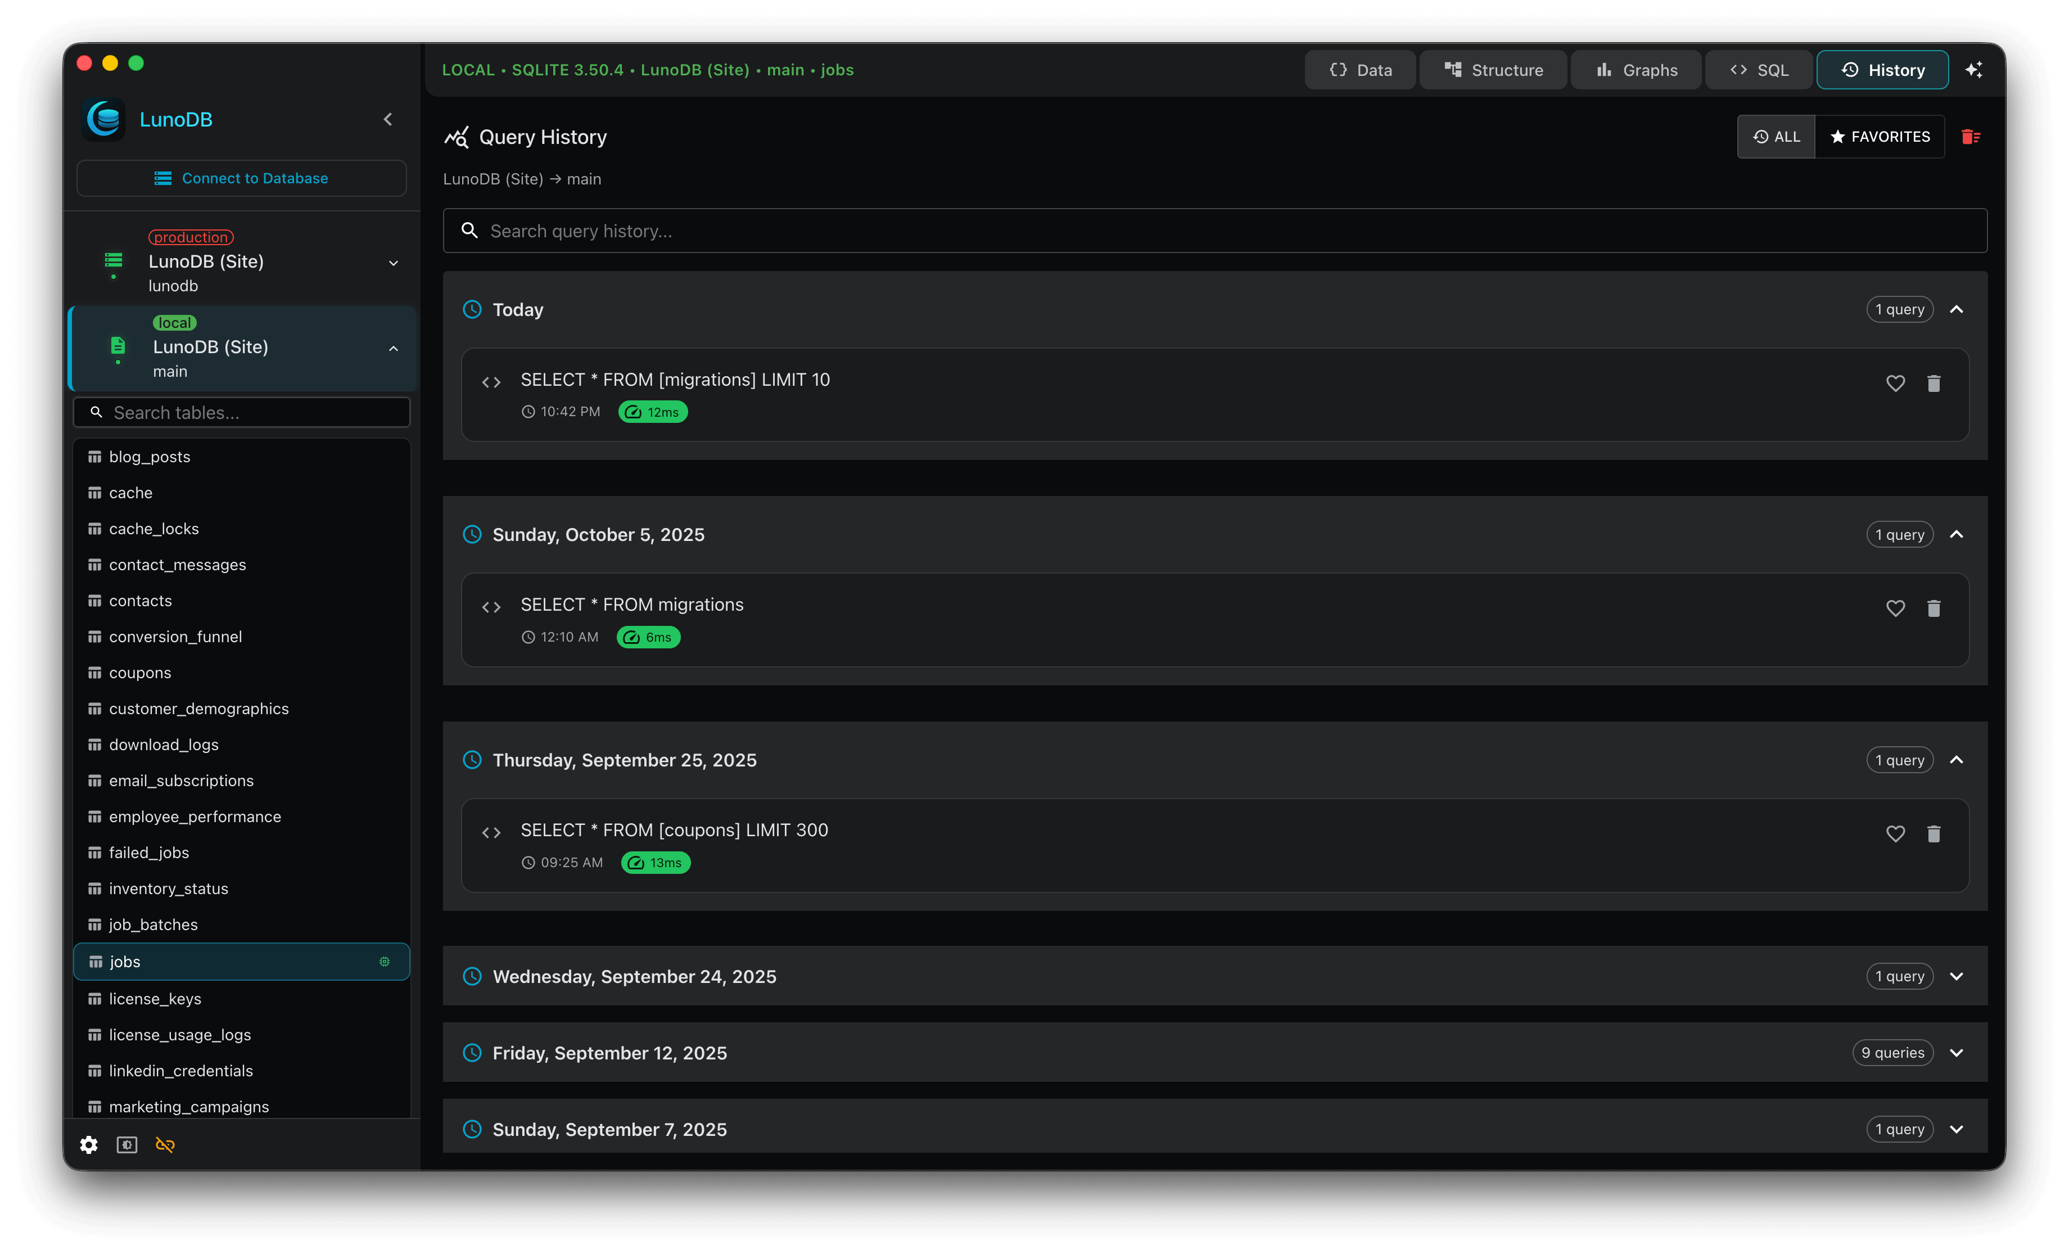Click the orange disconnect icon in bottom bar

[x=165, y=1144]
